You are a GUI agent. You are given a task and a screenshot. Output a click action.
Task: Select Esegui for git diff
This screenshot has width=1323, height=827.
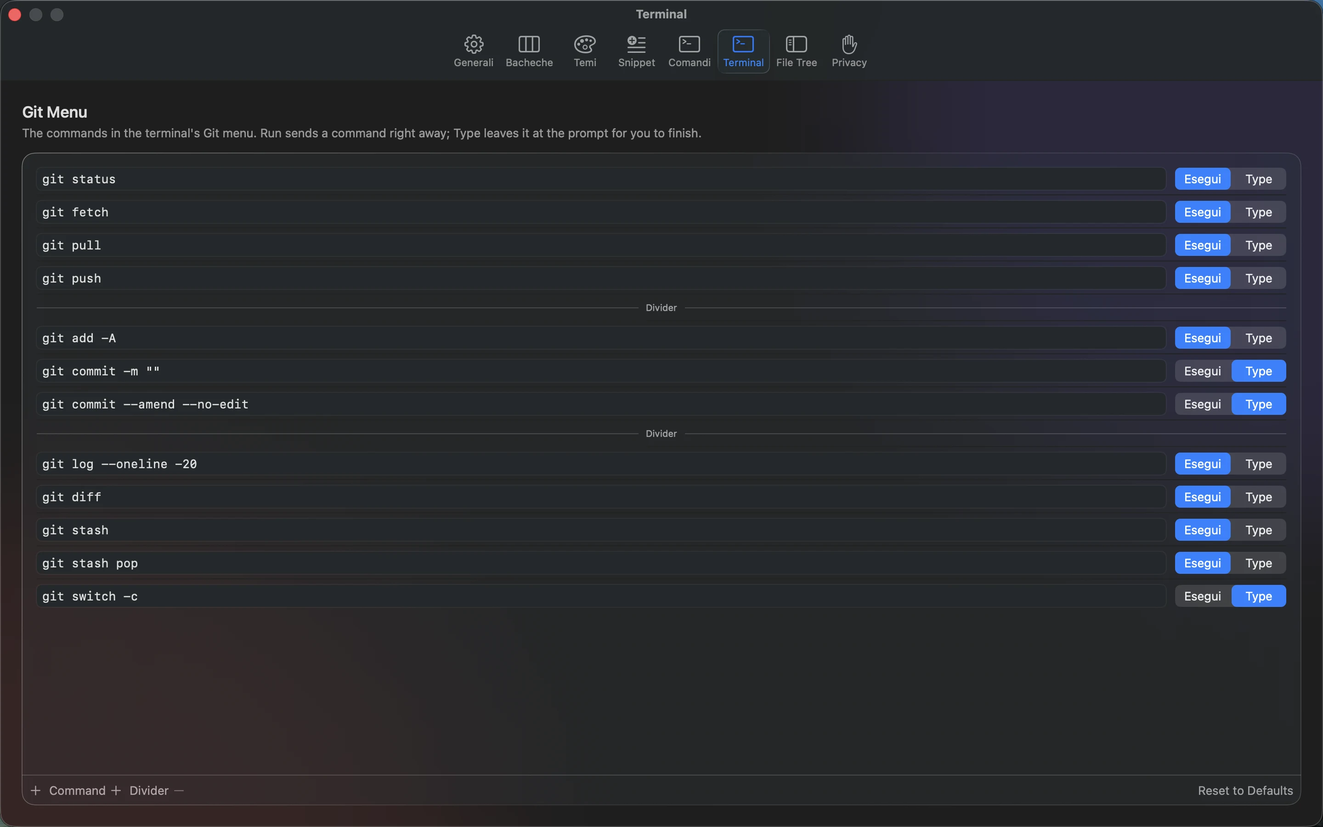pos(1202,497)
